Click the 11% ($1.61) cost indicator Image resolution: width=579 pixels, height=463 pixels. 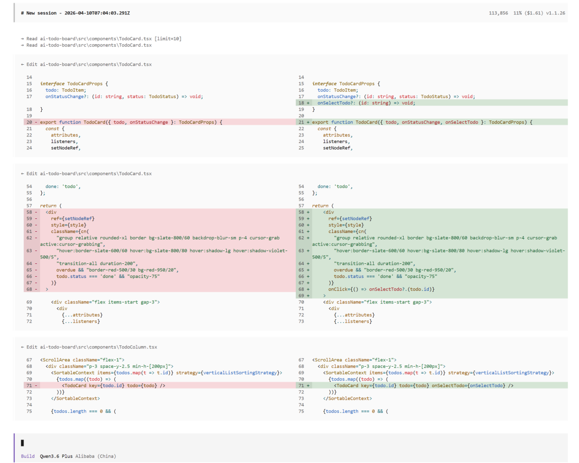[x=528, y=13]
